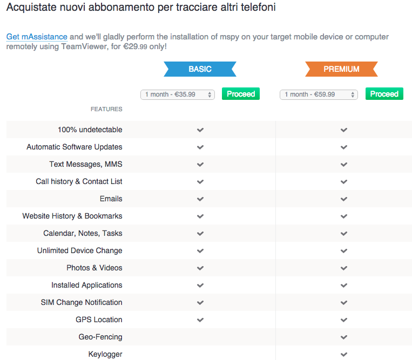Open the Basic plan duration dropdown
The image size is (412, 360).
point(178,94)
